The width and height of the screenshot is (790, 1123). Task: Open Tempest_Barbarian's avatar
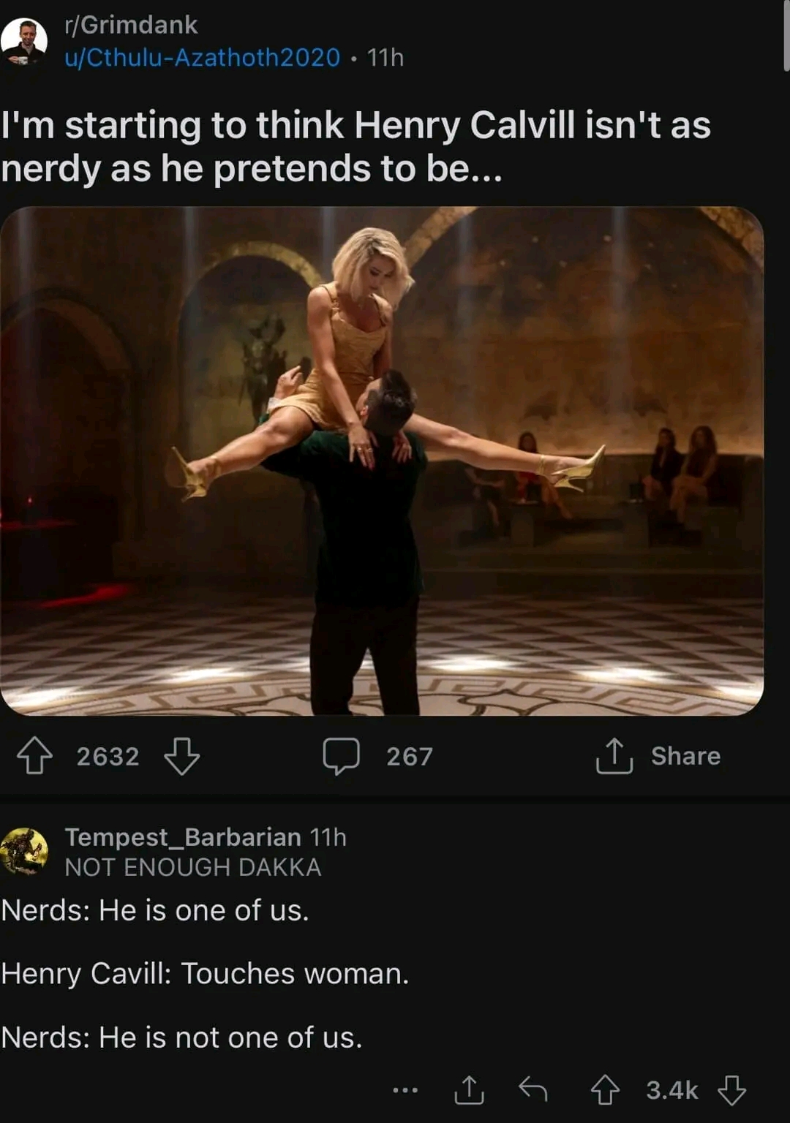24,851
